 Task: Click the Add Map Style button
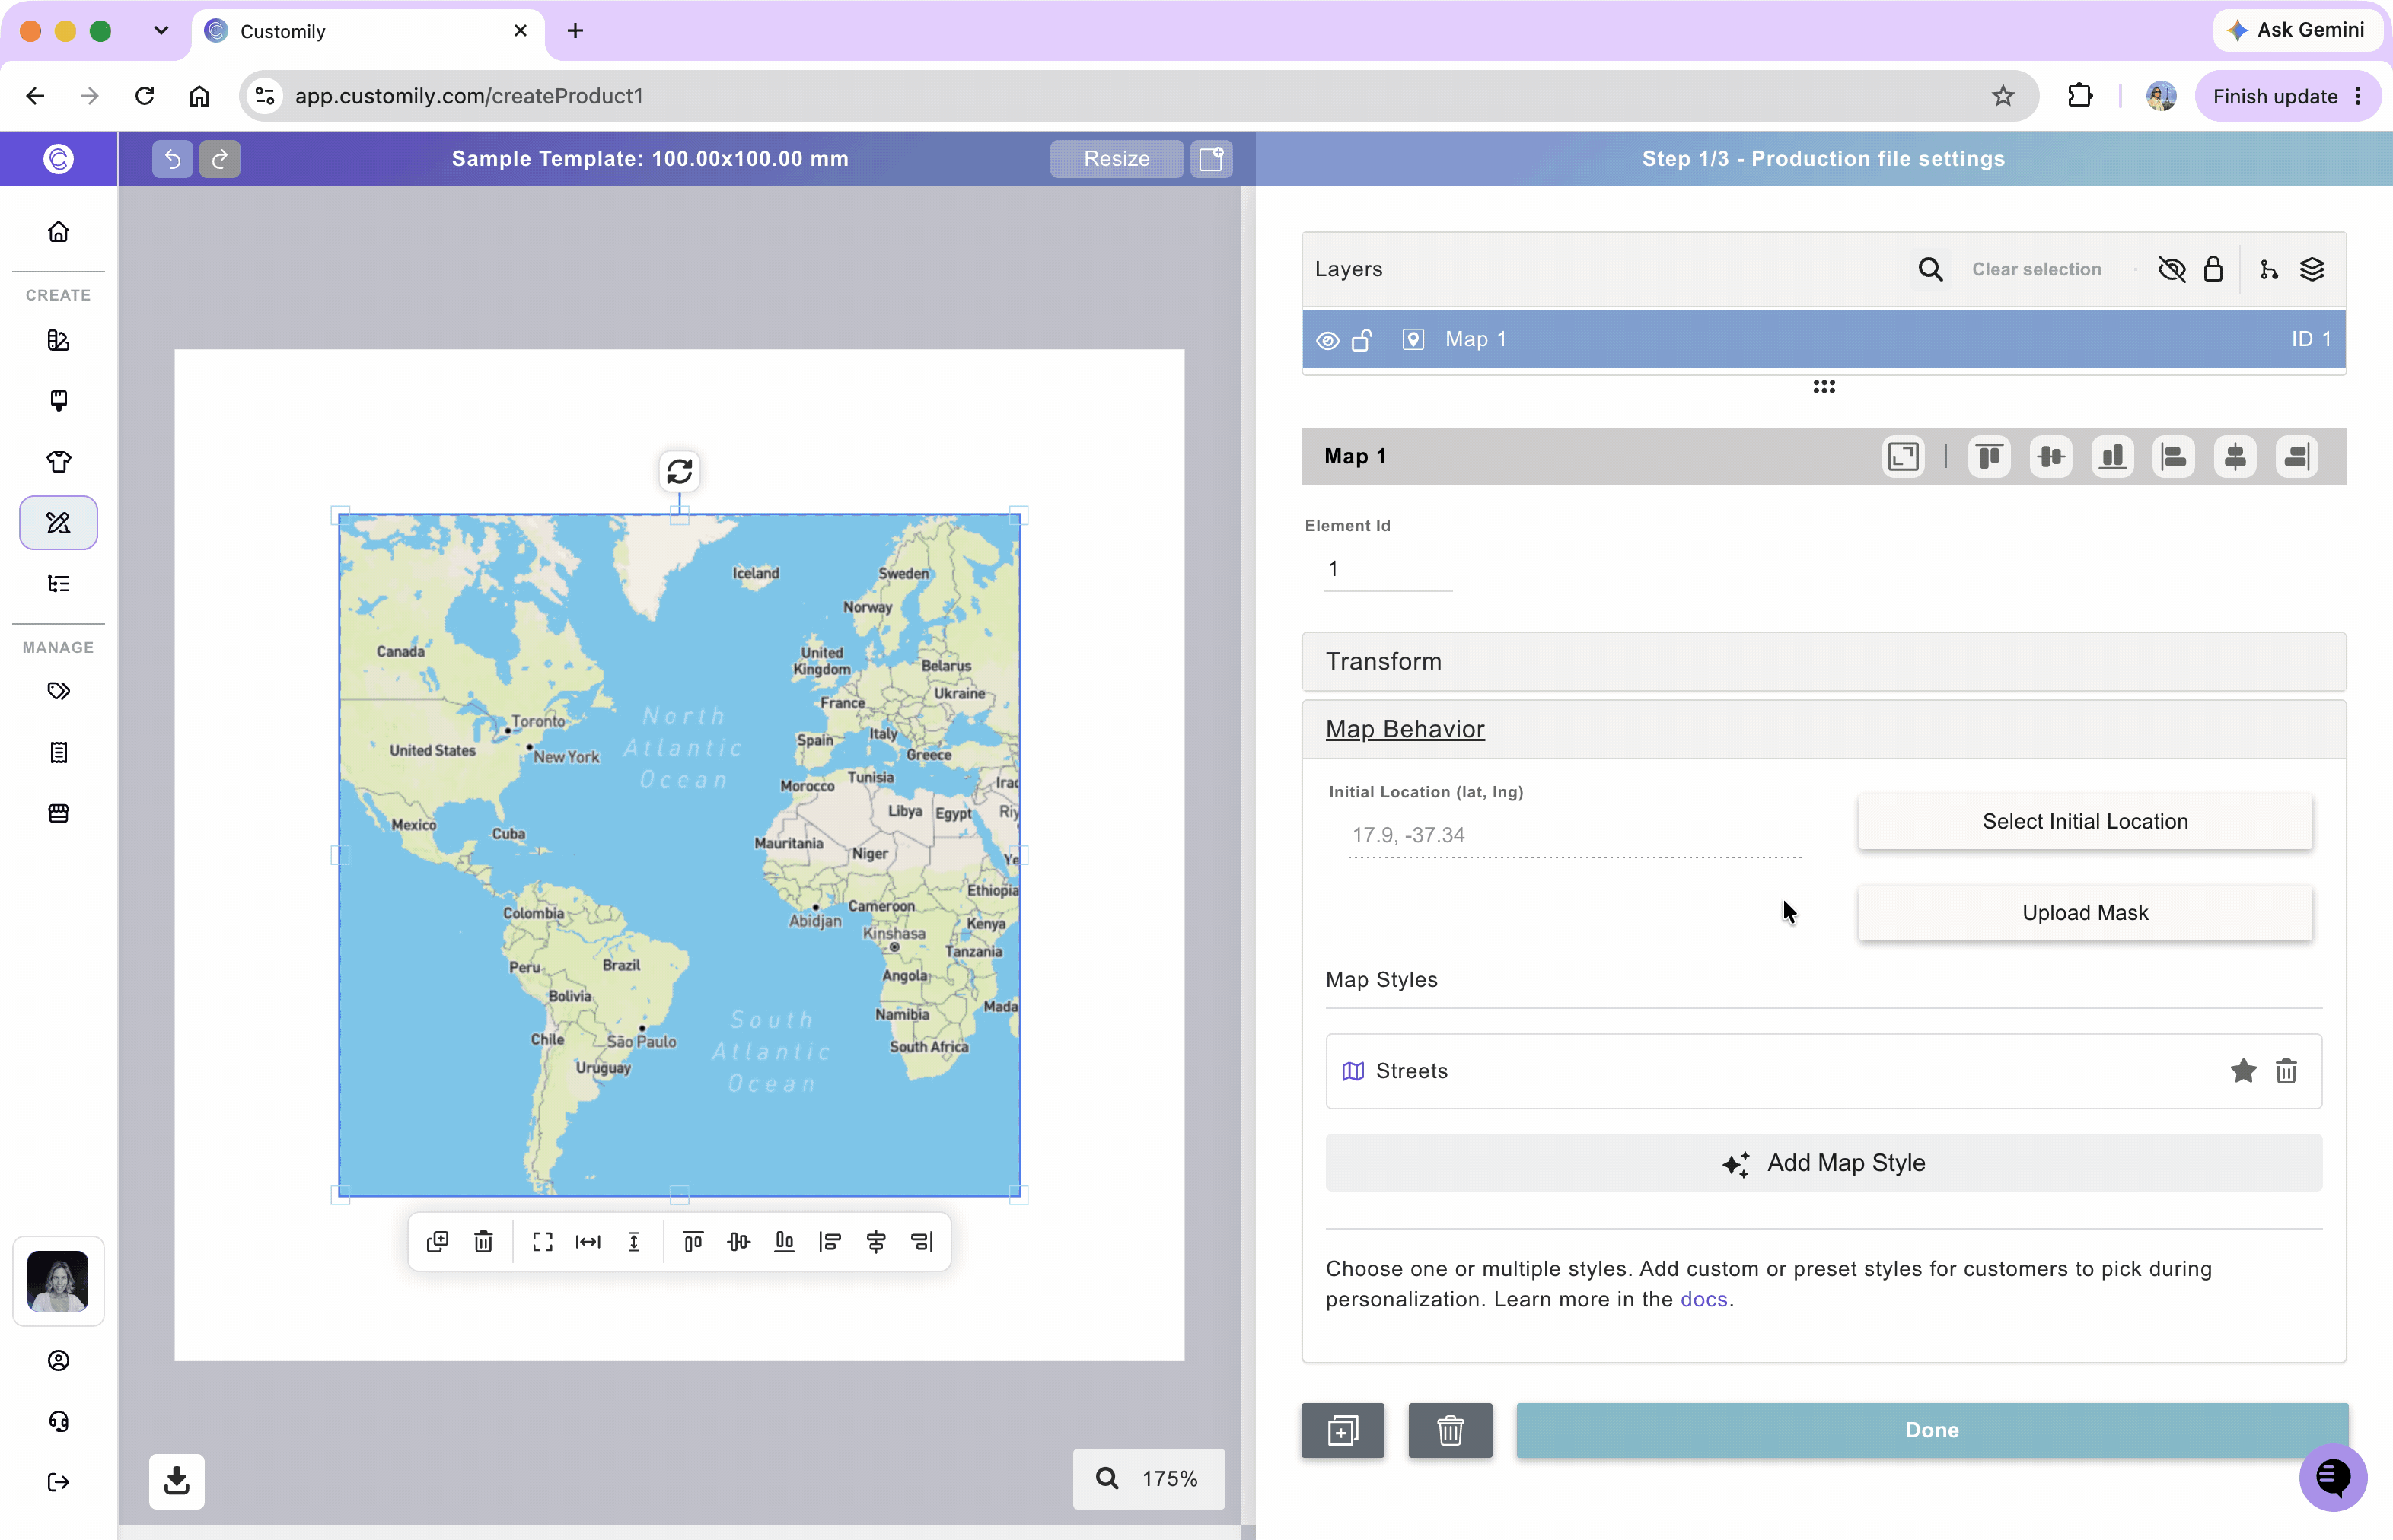click(1824, 1162)
